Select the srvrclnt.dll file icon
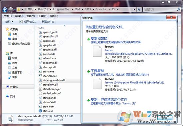 pos(40,54)
